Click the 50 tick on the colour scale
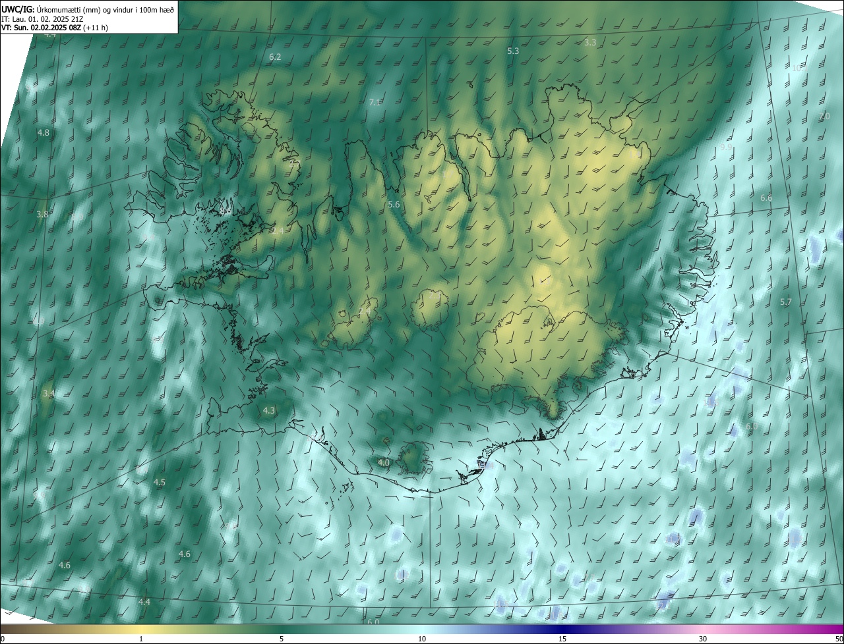Screen dimensions: 844x644 [x=839, y=639]
